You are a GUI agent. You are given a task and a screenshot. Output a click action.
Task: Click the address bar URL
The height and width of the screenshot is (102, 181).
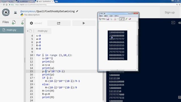click(31, 5)
